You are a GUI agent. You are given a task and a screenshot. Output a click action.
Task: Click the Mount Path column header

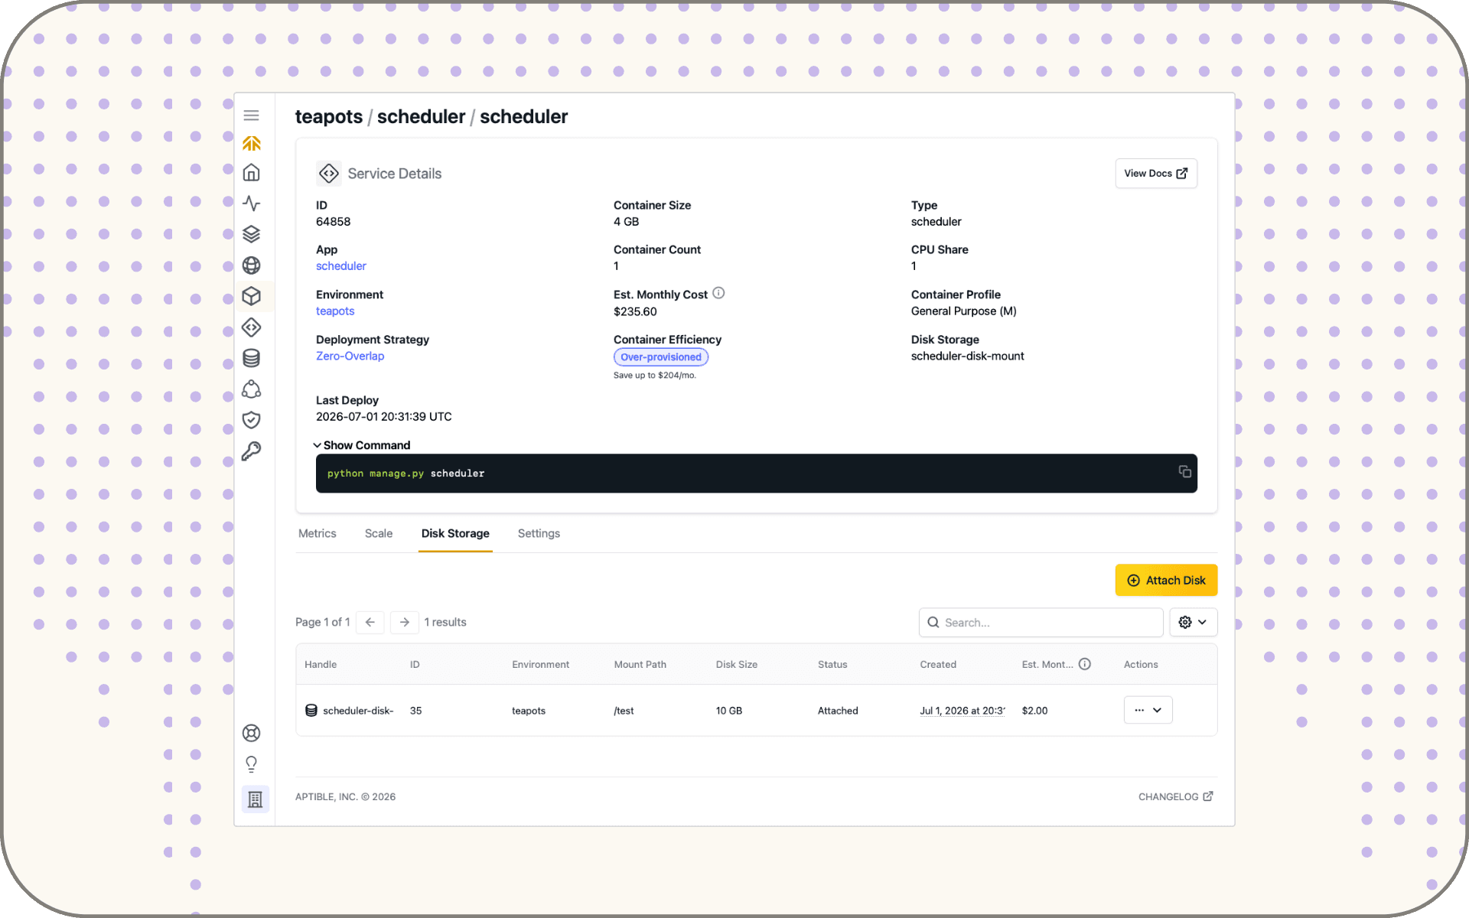tap(640, 664)
